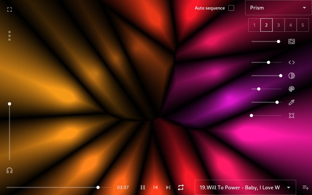Select preset 2
Image resolution: width=312 pixels, height=195 pixels.
[266, 25]
